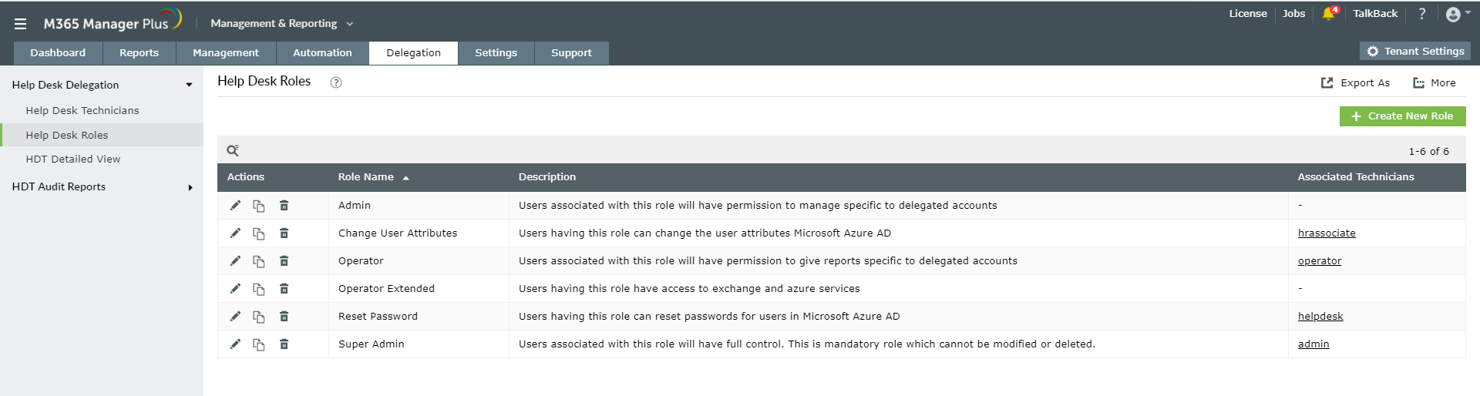Open the table search icon

pyautogui.click(x=233, y=151)
